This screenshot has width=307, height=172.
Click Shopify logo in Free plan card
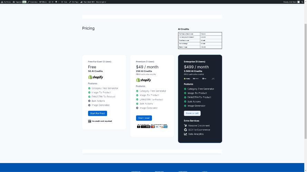pyautogui.click(x=96, y=77)
